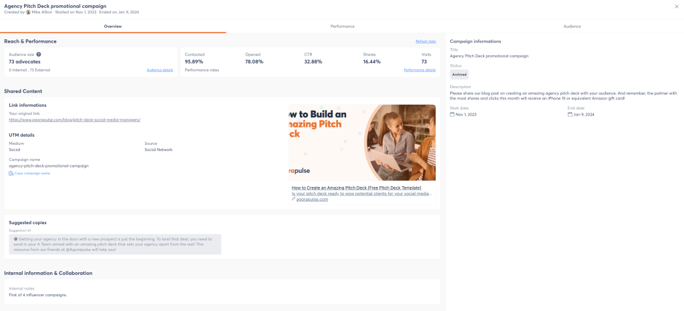Click the agorapulse.com domain link

pos(312,199)
